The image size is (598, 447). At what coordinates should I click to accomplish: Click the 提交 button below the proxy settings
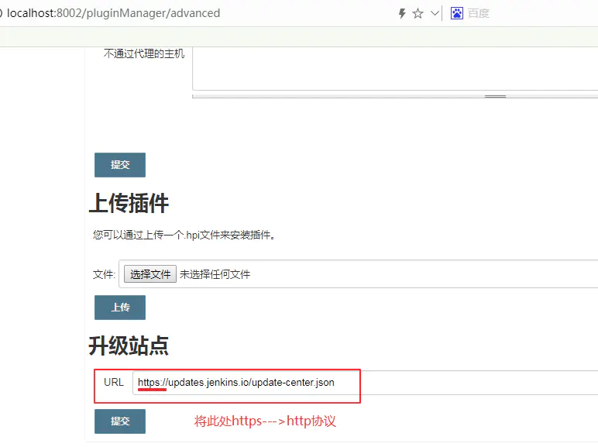pyautogui.click(x=120, y=165)
